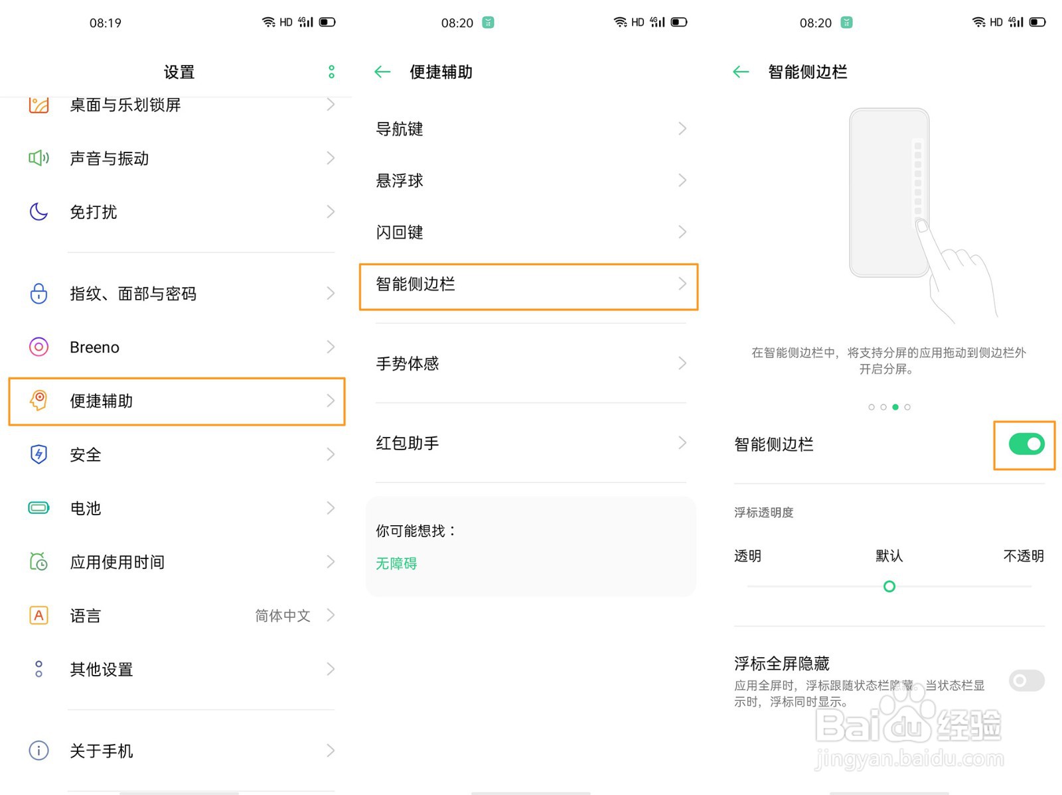This screenshot has width=1062, height=795.
Task: Click the 浮标透明度 slider handle at 默认
Action: [889, 586]
